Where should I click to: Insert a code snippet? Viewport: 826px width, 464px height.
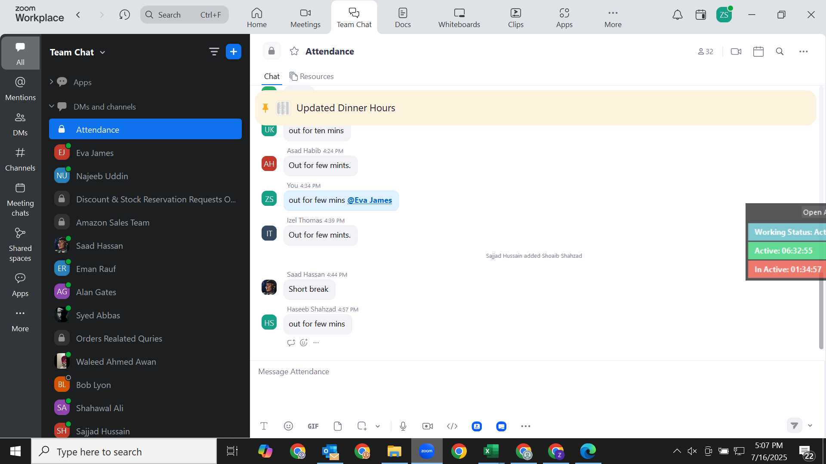coord(452,426)
